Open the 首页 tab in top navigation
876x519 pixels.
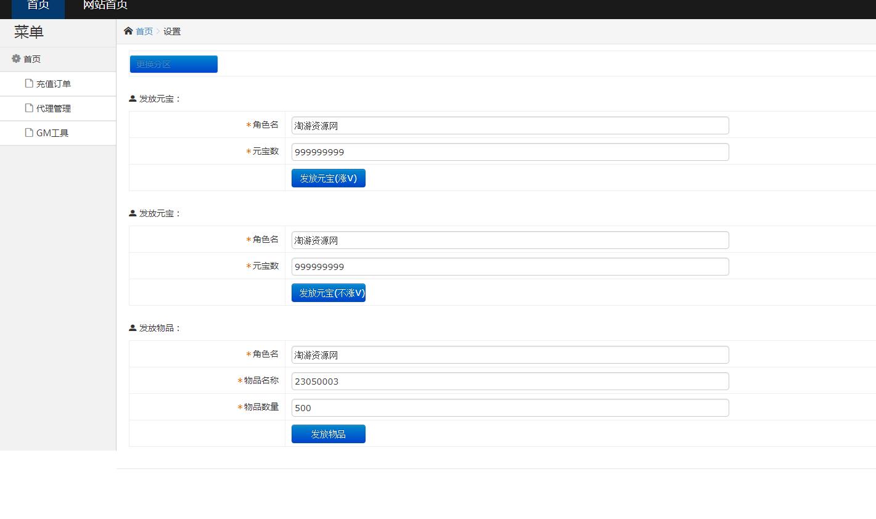pyautogui.click(x=38, y=6)
